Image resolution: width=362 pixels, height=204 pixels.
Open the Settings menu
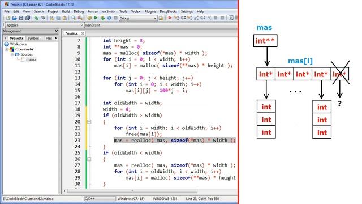(x=187, y=11)
